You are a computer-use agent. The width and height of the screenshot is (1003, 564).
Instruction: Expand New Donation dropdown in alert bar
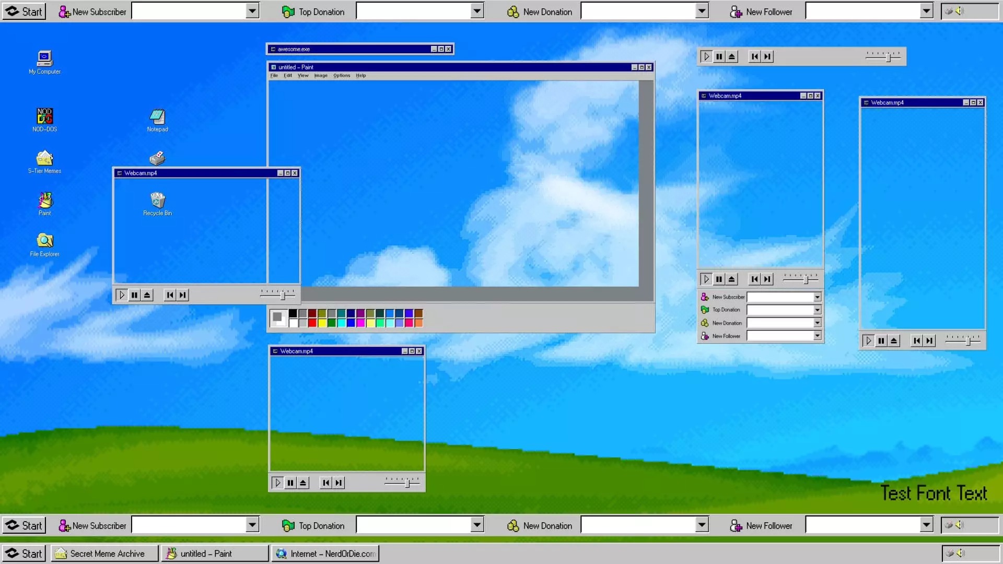(x=702, y=11)
